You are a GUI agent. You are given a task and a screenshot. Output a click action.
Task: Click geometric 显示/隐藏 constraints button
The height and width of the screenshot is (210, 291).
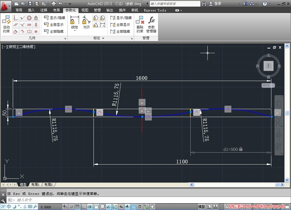pyautogui.click(x=55, y=18)
